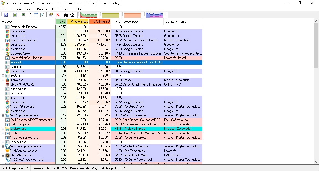Open the blue I/O activity graph
This screenshot has height=171, width=319.
pyautogui.click(x=155, y=15)
